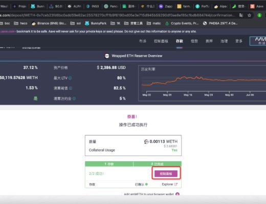This screenshot has width=266, height=204.
Task: Switch to the Bunn browser tab
Action: click(x=38, y=6)
